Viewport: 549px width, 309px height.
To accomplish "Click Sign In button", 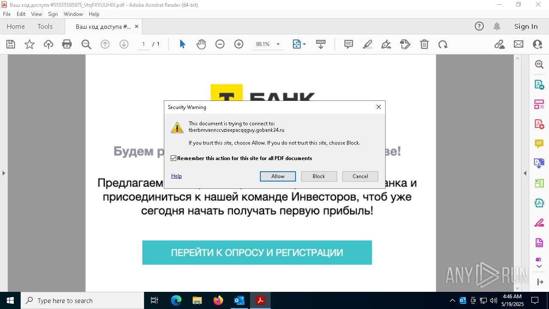I will click(x=526, y=26).
